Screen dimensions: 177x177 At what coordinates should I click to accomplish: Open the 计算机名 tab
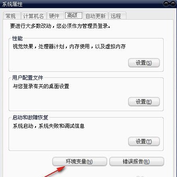(34, 16)
